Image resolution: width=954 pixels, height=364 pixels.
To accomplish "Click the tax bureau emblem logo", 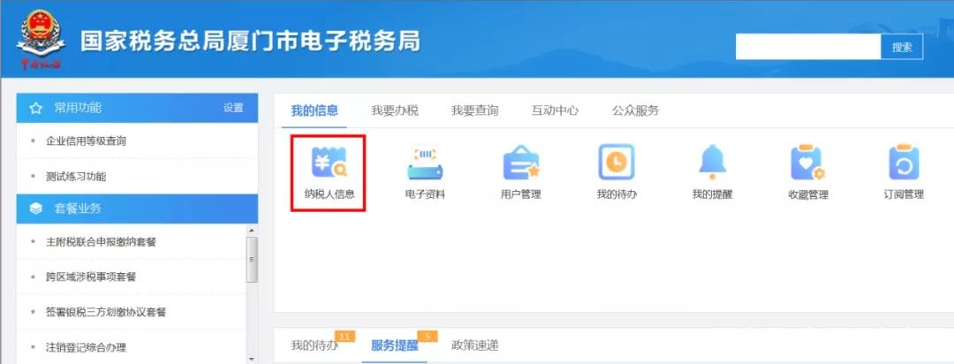I will [x=40, y=40].
